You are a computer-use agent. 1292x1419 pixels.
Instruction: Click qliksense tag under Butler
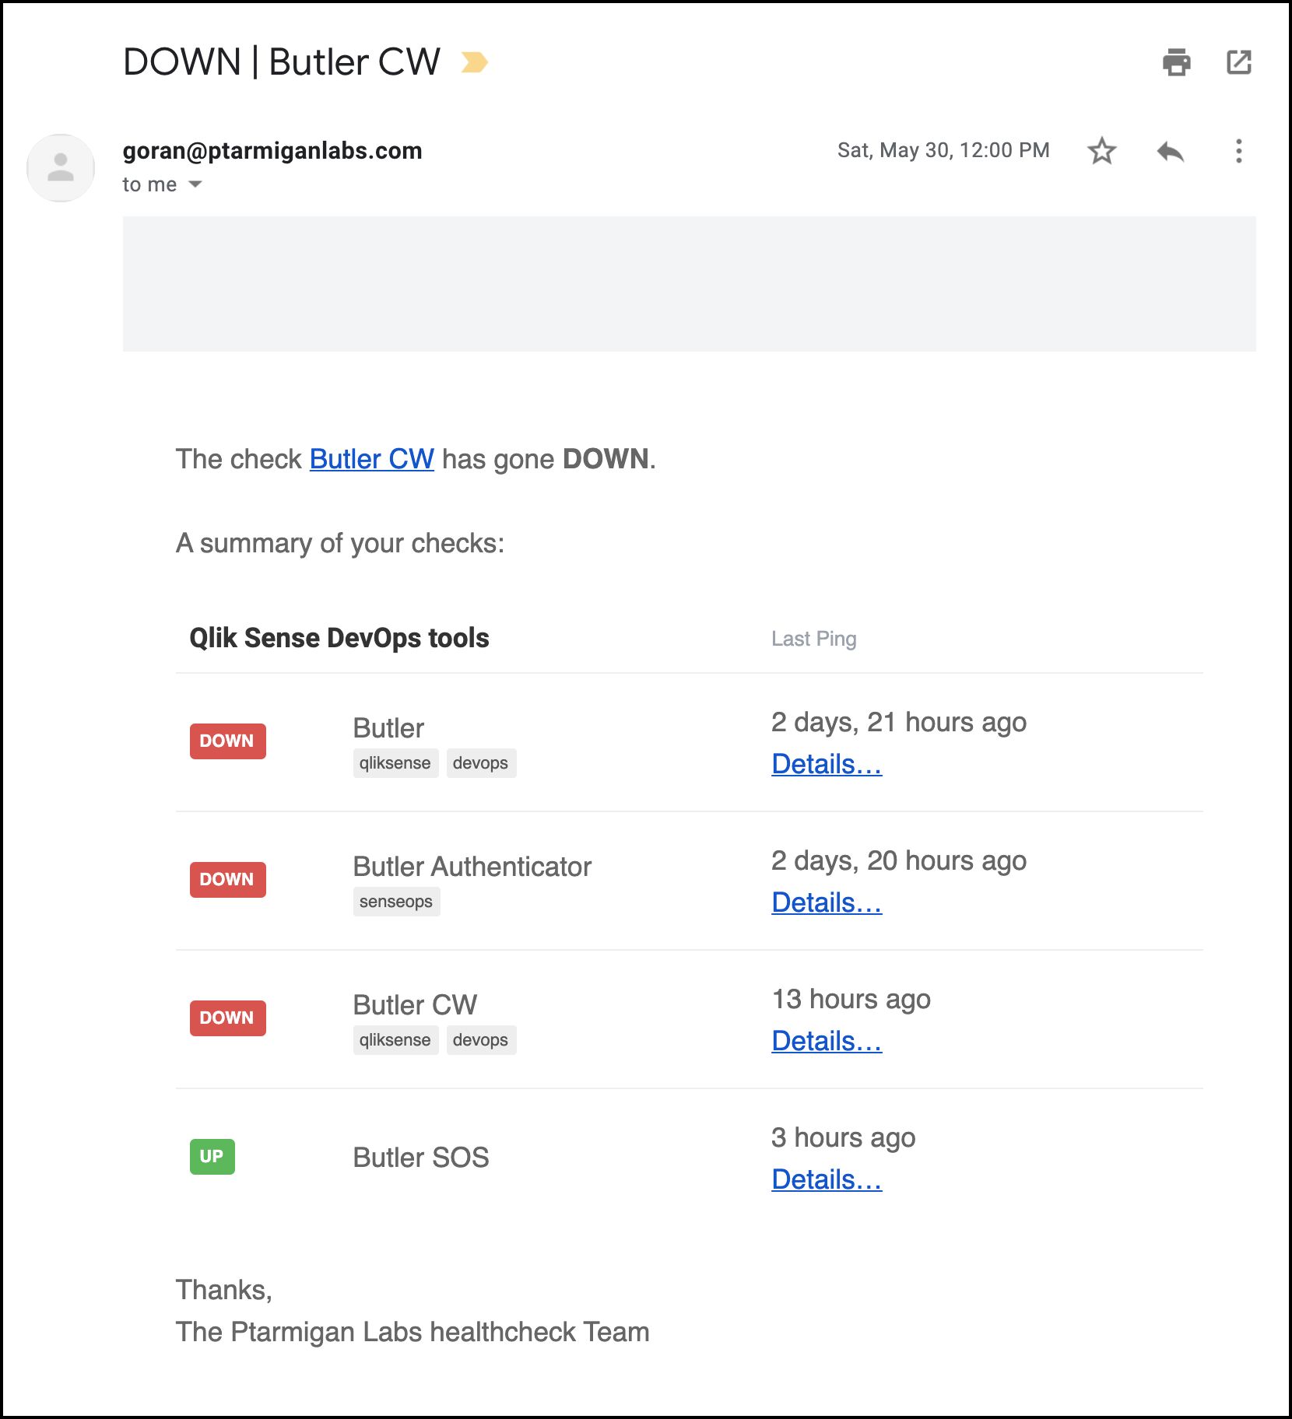395,763
